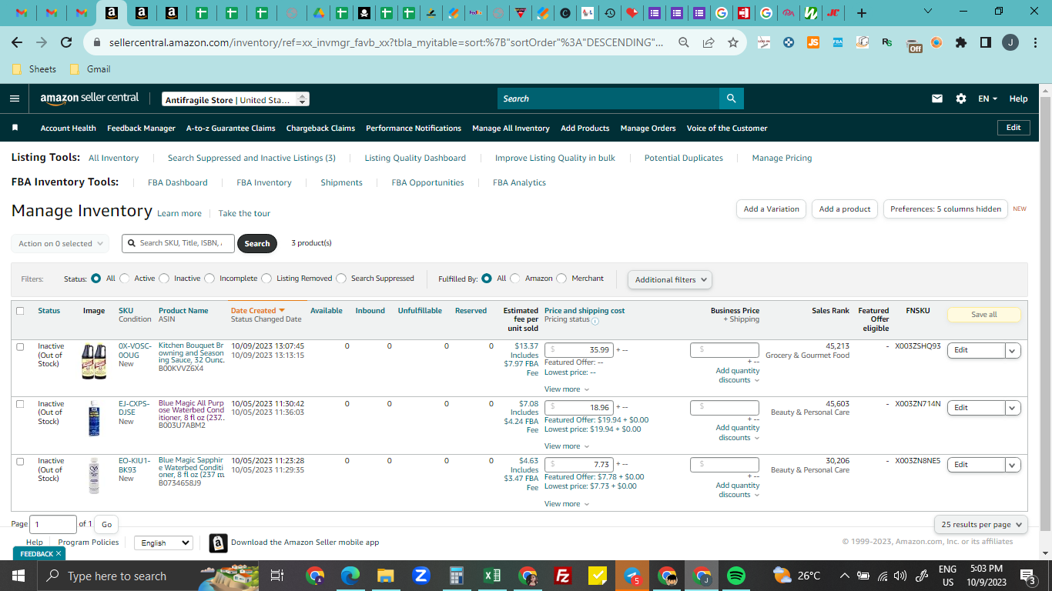Expand View more under the 35.99 price
Screen dimensions: 1052x591
click(x=567, y=389)
